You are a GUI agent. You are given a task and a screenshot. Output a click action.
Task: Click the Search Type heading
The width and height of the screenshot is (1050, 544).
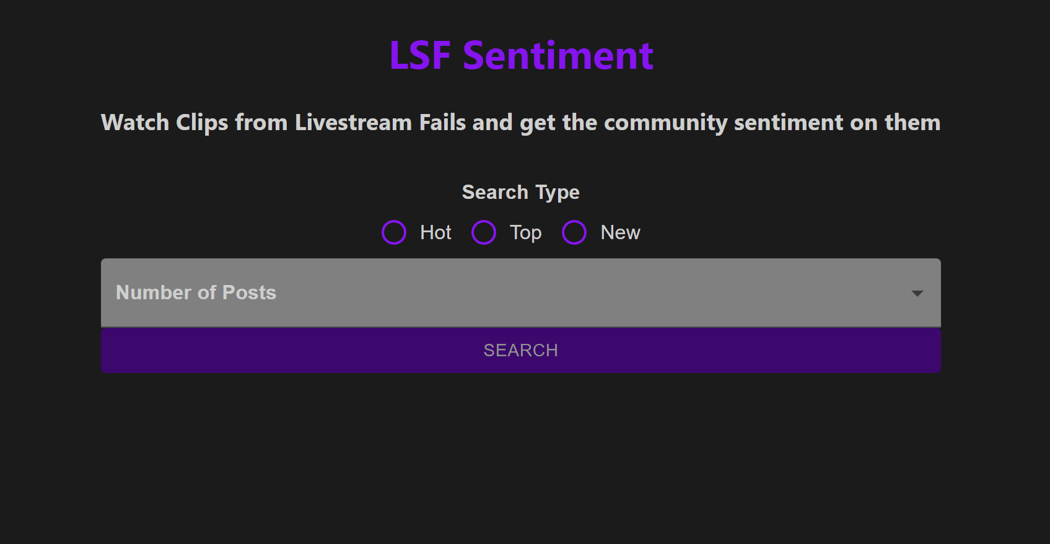(520, 192)
